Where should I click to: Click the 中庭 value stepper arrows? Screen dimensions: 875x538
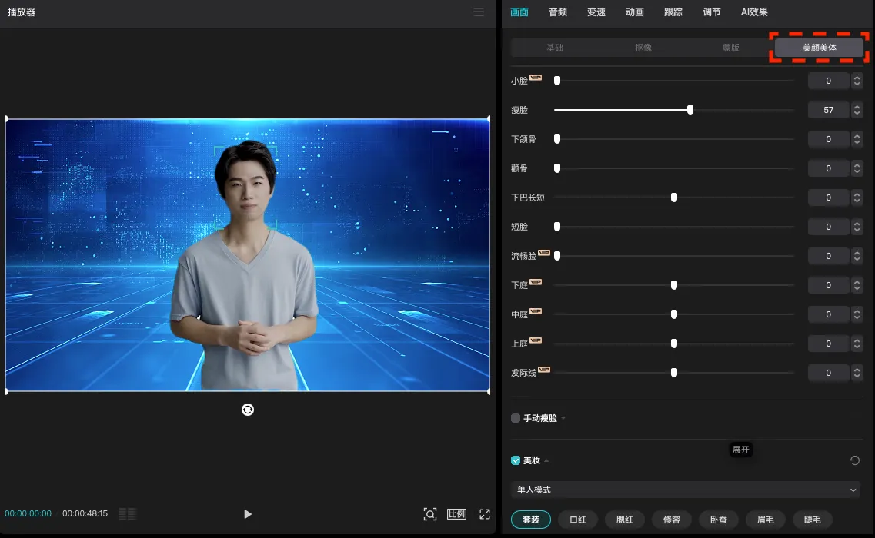pyautogui.click(x=857, y=314)
